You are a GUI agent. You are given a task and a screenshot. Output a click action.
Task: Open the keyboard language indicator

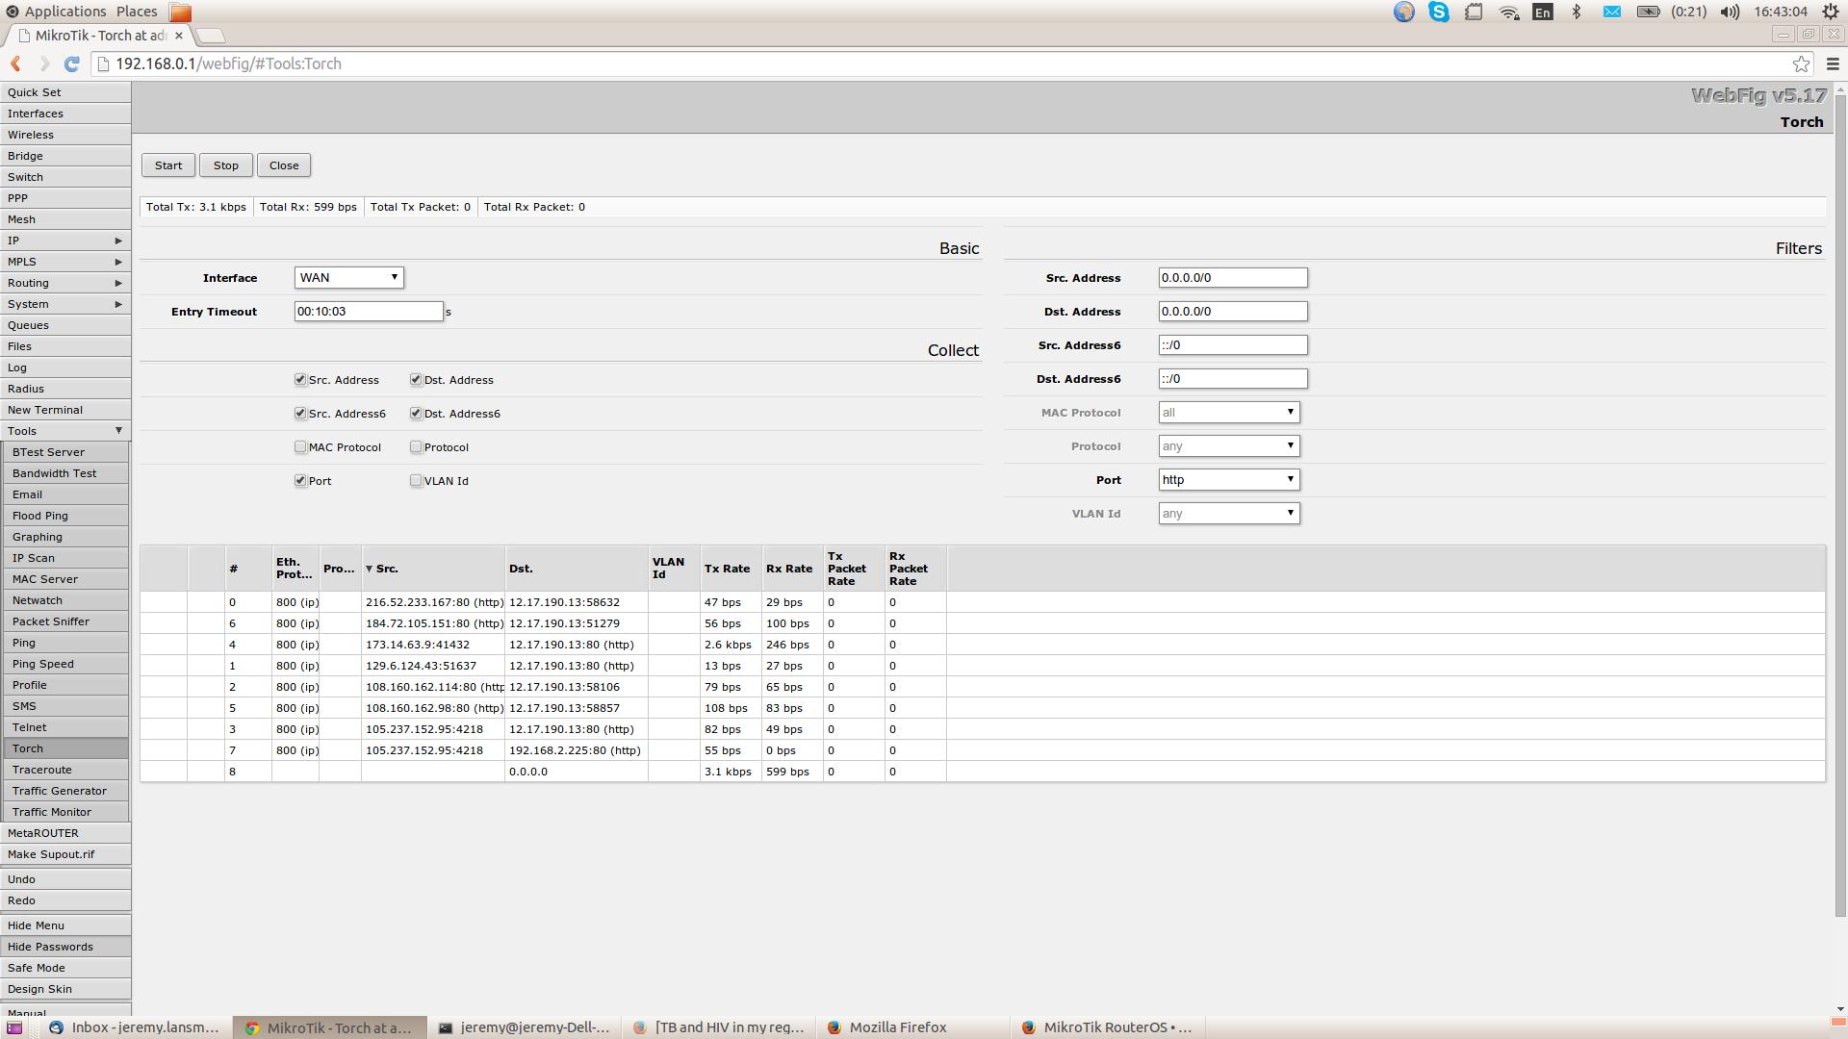pos(1543,12)
